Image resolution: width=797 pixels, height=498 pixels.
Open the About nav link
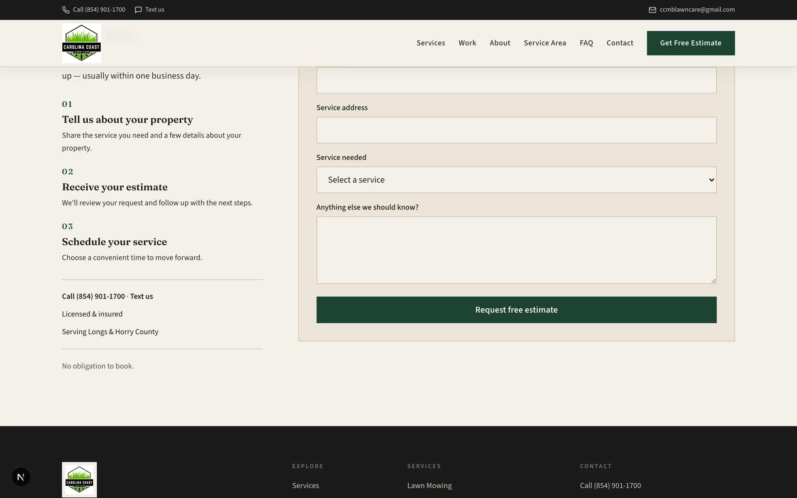tap(500, 43)
